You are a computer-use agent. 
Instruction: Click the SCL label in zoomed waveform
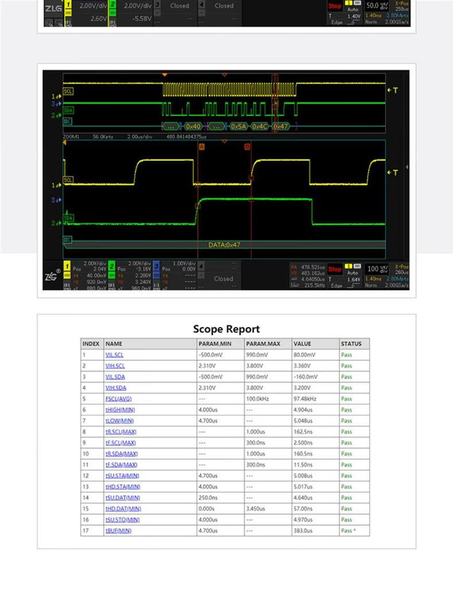[x=68, y=180]
